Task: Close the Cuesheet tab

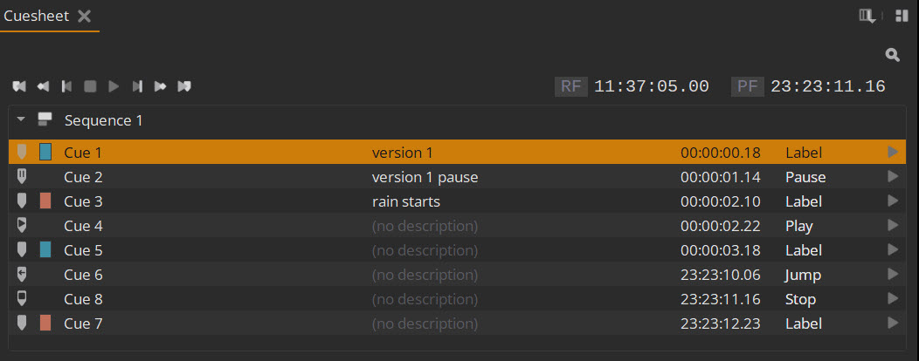Action: coord(85,17)
